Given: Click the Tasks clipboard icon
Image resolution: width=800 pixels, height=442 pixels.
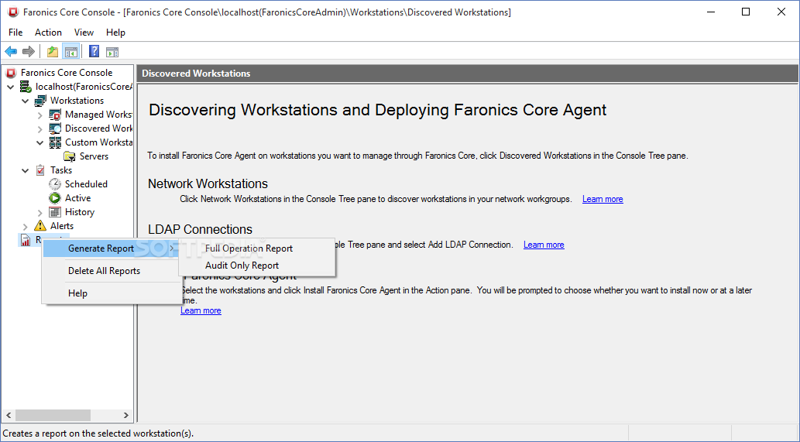Looking at the screenshot, I should click(40, 170).
